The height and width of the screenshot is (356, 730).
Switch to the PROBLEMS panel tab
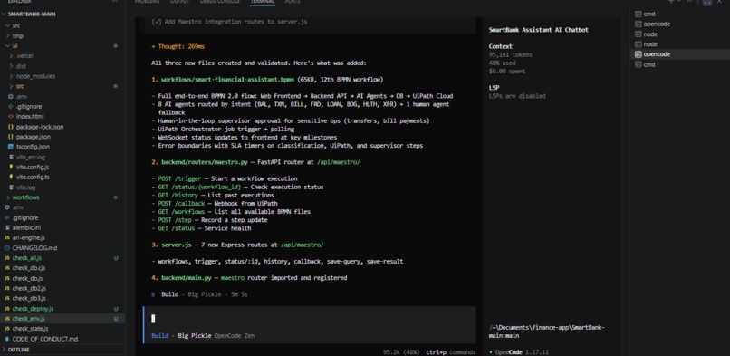coord(147,2)
